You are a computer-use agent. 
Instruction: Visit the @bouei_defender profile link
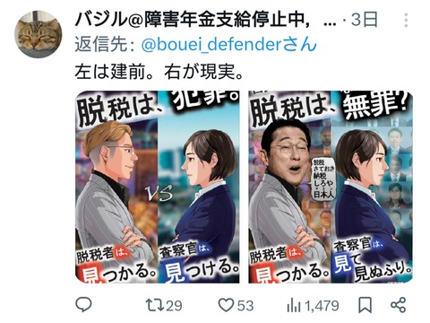pos(228,44)
